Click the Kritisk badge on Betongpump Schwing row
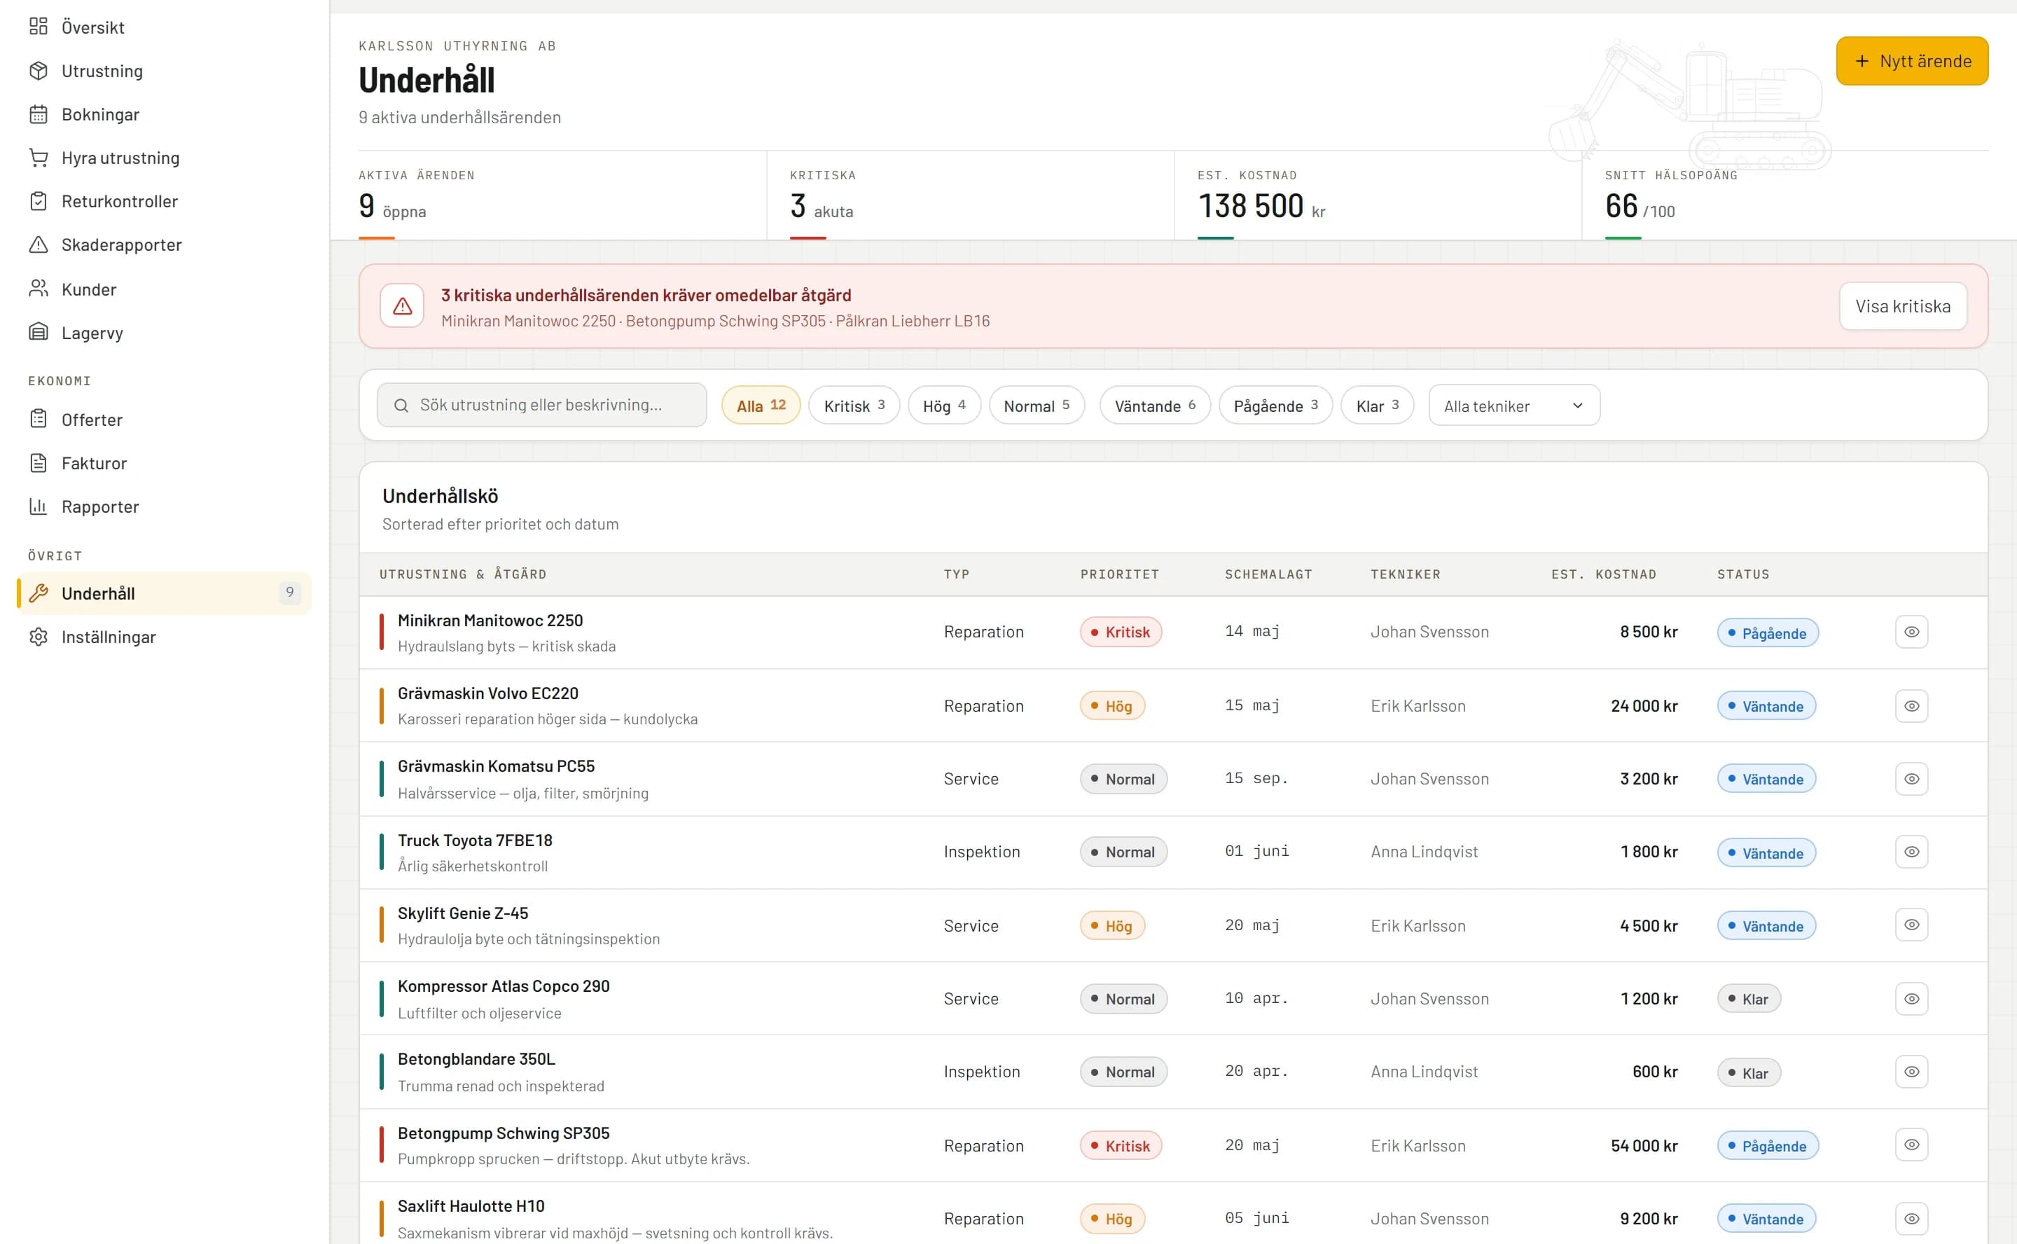 [x=1121, y=1145]
